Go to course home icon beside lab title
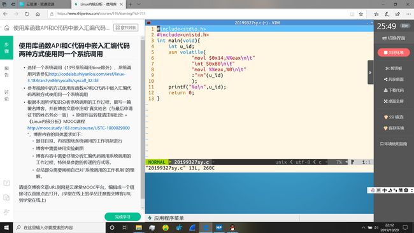This screenshot has height=233, width=414. pyautogui.click(x=7, y=28)
